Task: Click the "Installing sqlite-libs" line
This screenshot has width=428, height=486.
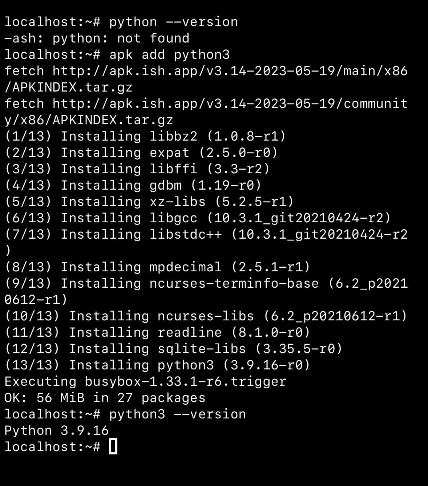Action: (x=173, y=349)
